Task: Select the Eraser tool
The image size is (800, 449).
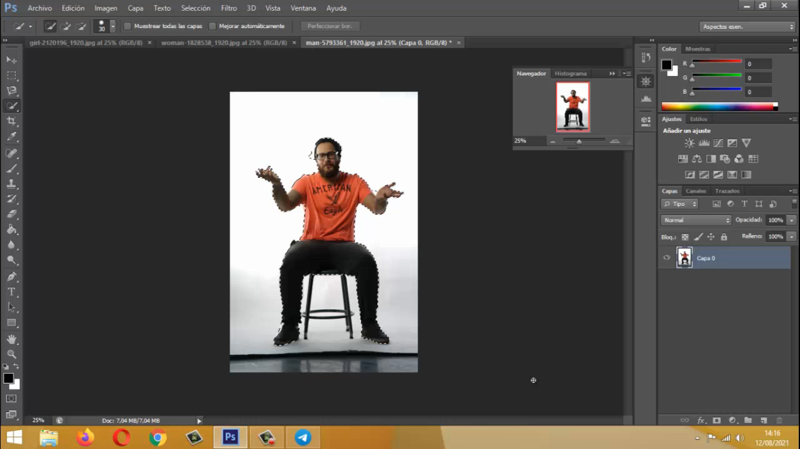Action: point(11,214)
